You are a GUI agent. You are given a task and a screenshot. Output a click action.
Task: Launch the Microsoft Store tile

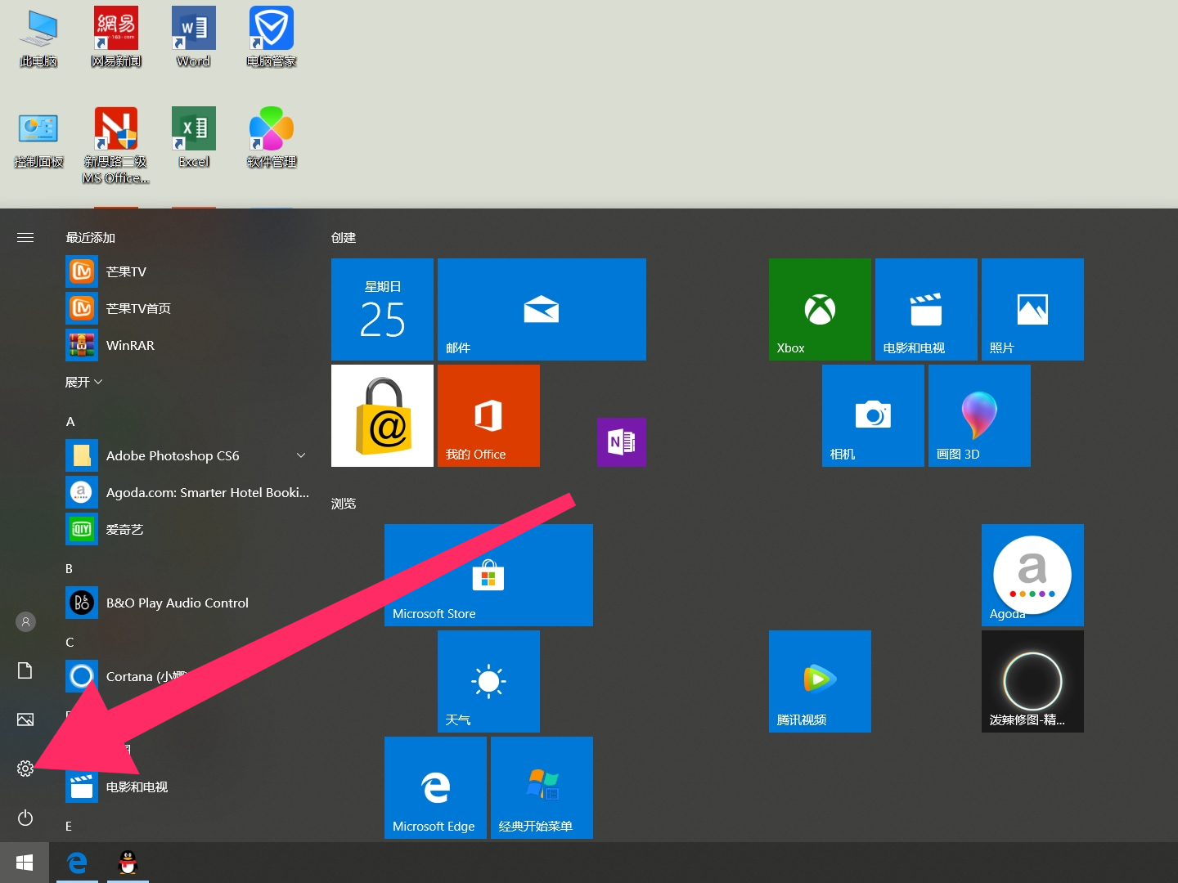(x=488, y=575)
